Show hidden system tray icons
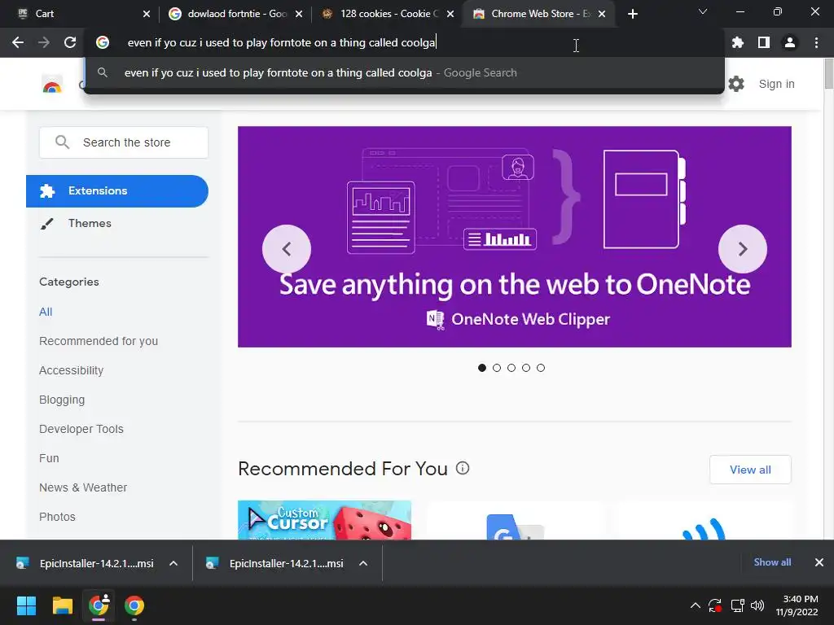This screenshot has height=625, width=834. click(x=696, y=605)
